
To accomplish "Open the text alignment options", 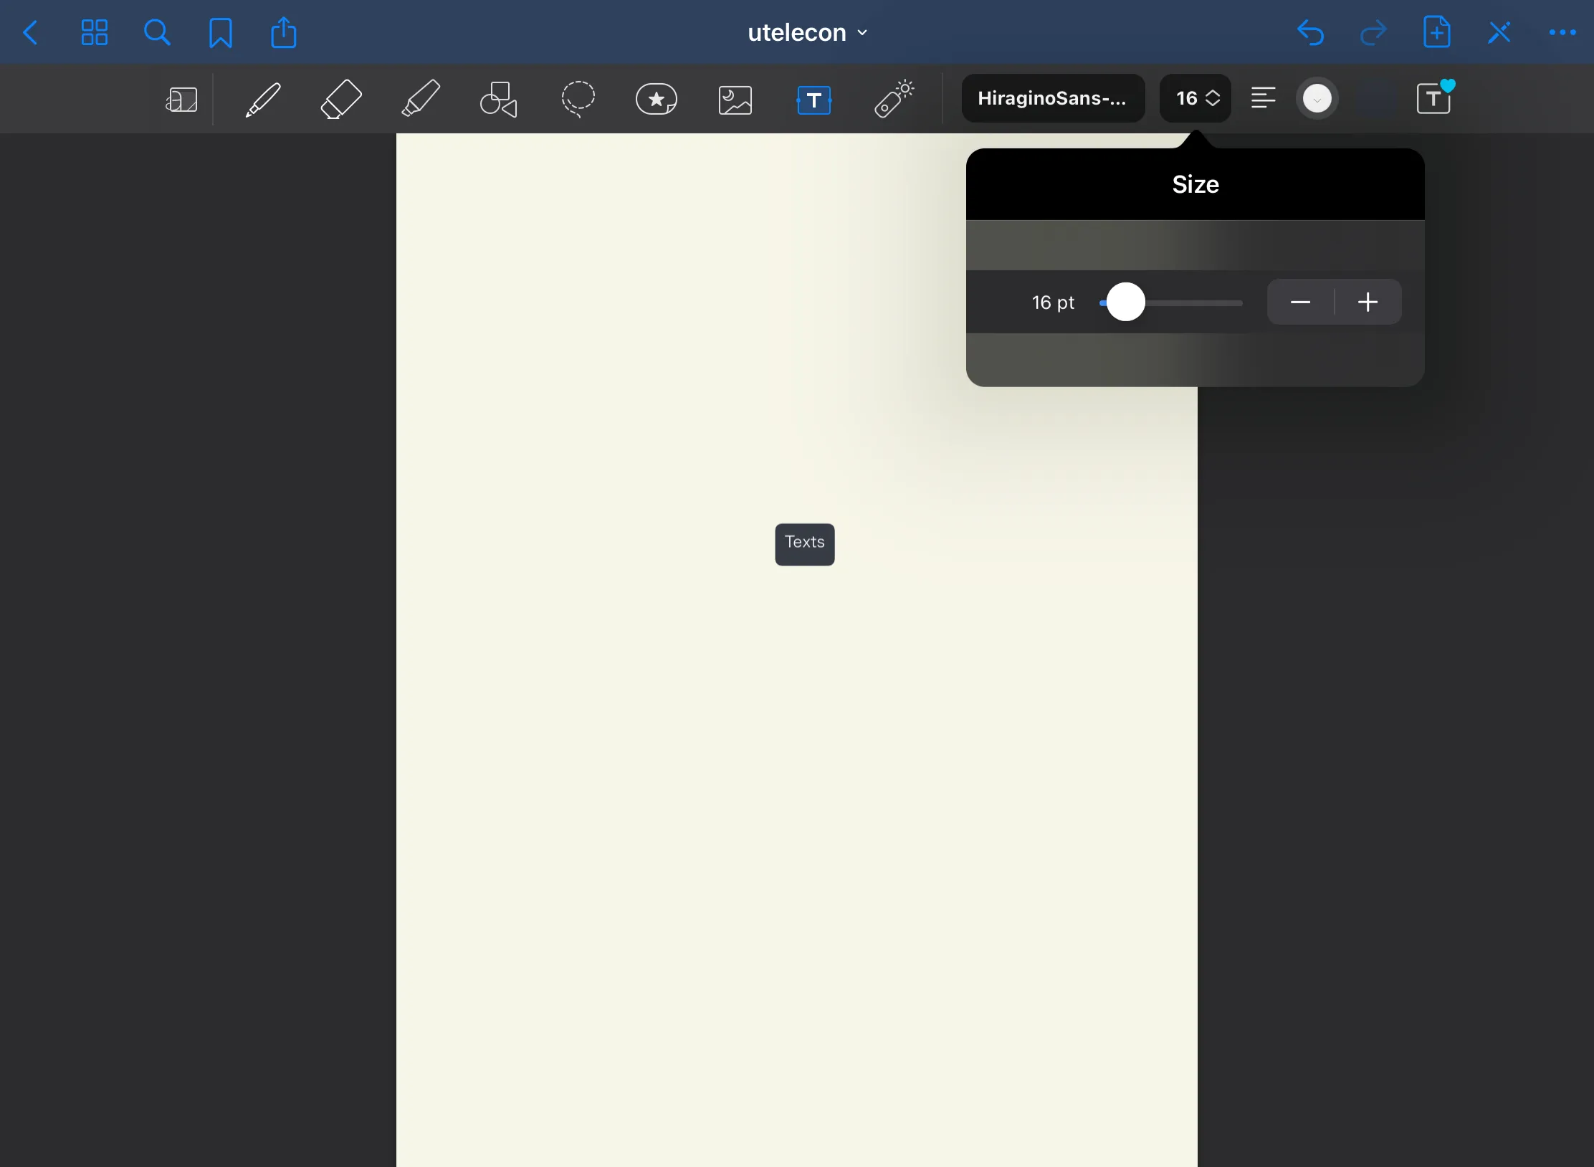I will (x=1263, y=98).
